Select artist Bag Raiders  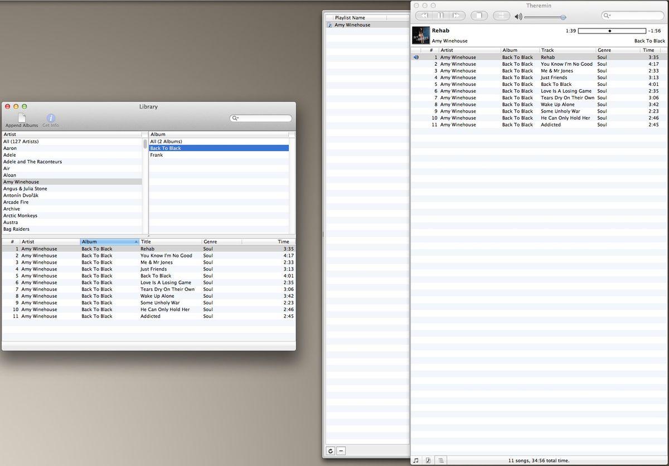click(72, 229)
